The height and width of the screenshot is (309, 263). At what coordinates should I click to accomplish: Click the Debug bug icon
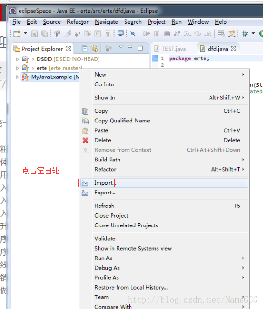pyautogui.click(x=245, y=34)
